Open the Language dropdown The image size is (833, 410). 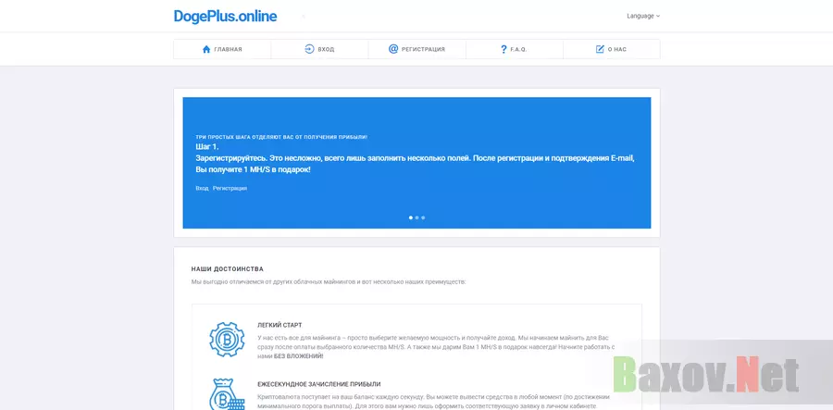pyautogui.click(x=643, y=16)
